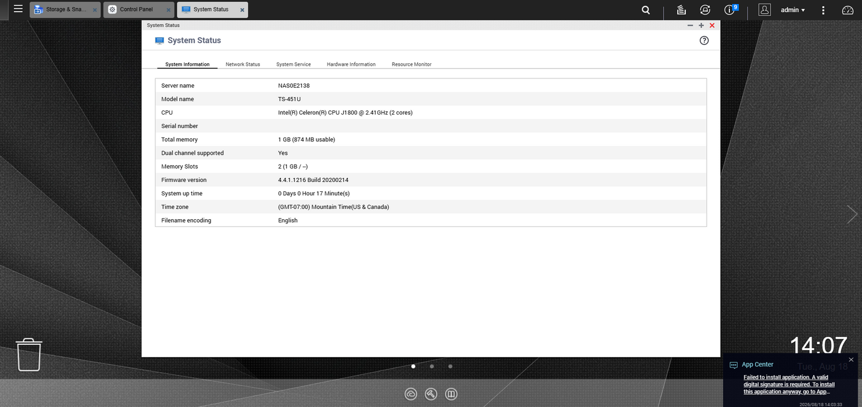Open the myQNAPcloud icon in bottom dock
This screenshot has width=862, height=407.
(411, 394)
